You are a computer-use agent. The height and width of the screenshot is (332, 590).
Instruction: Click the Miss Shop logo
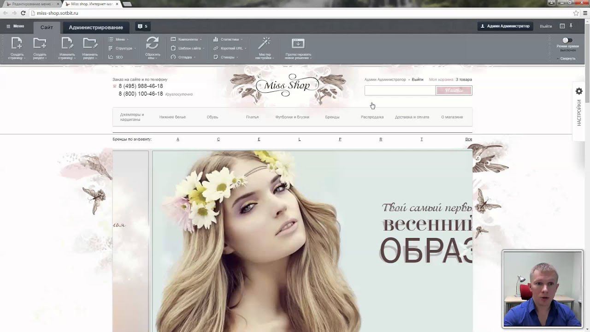coord(287,85)
